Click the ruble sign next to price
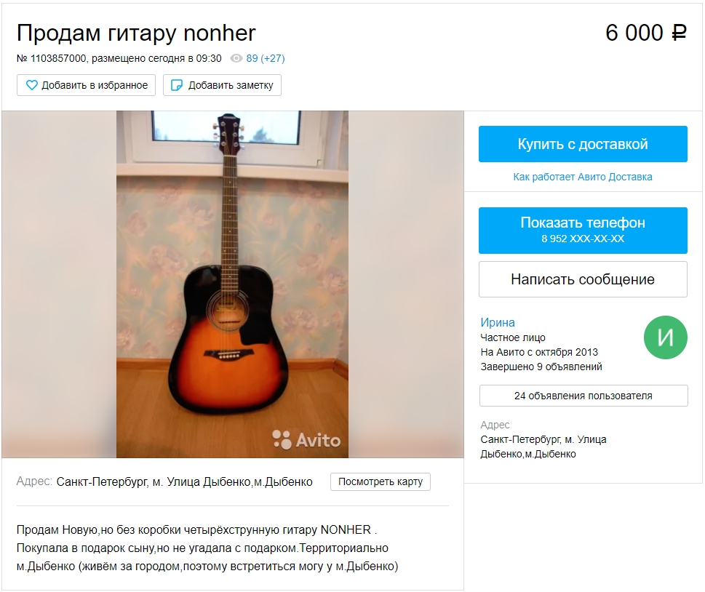705x592 pixels. 679,33
